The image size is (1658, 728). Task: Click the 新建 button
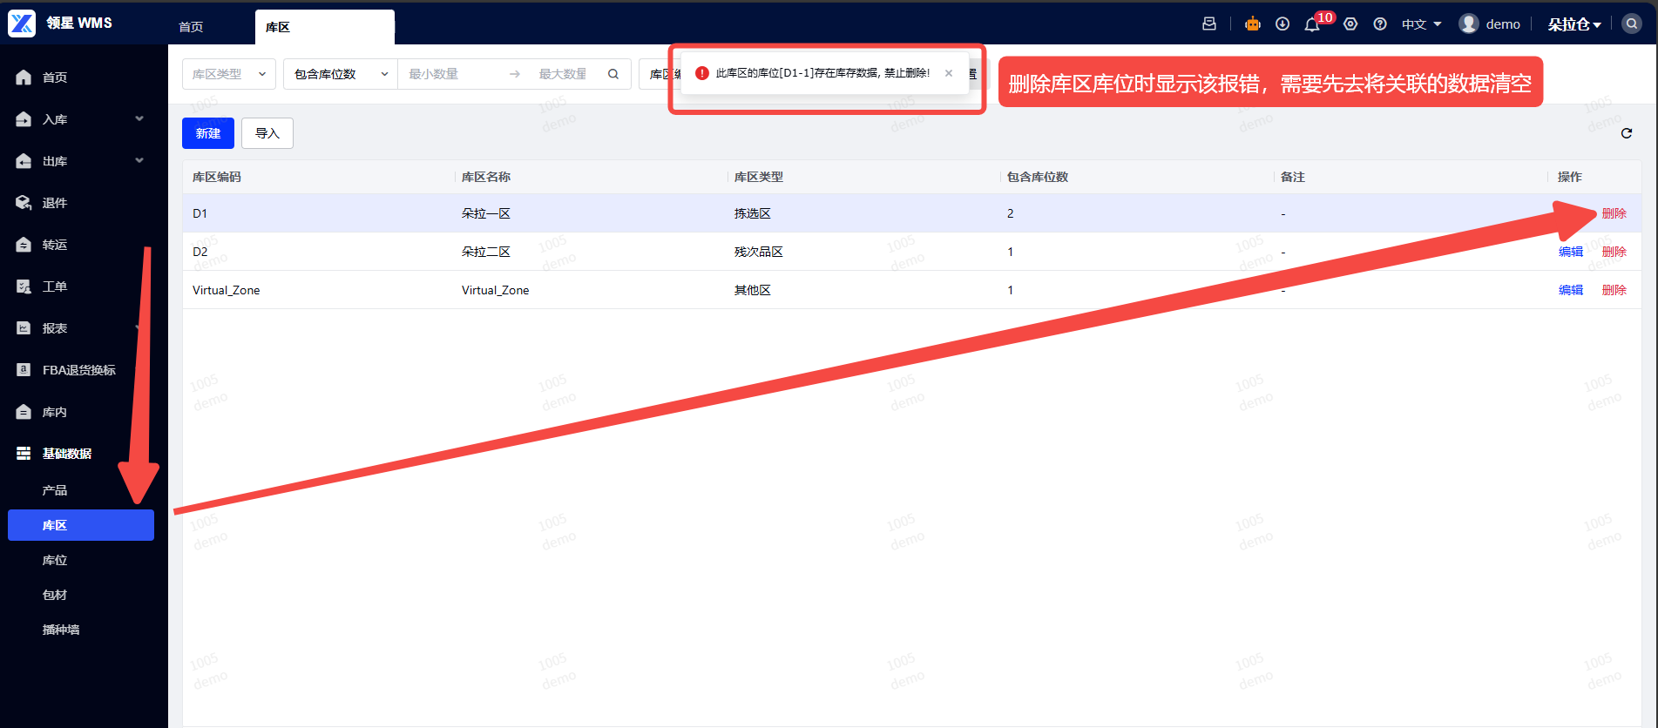(x=208, y=133)
